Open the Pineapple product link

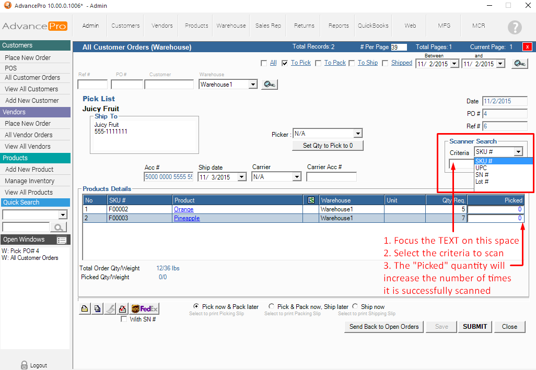(x=187, y=218)
